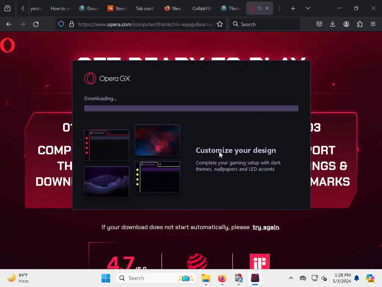Go back to the previous page
Viewport: 382px width, 287px height.
click(x=9, y=24)
